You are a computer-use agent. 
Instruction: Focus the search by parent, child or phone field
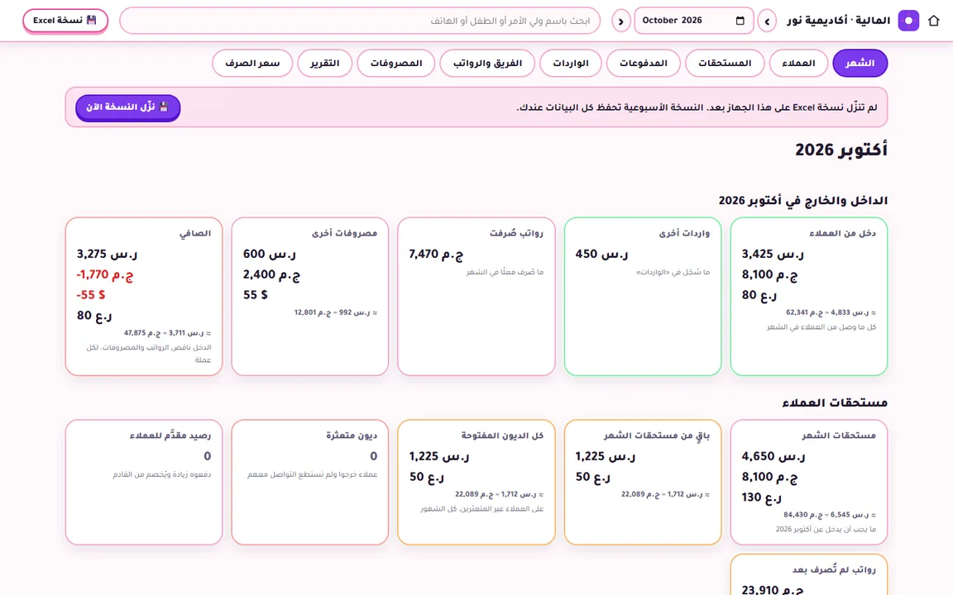click(360, 21)
